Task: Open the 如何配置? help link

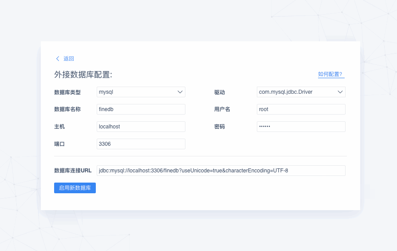Action: [x=330, y=74]
